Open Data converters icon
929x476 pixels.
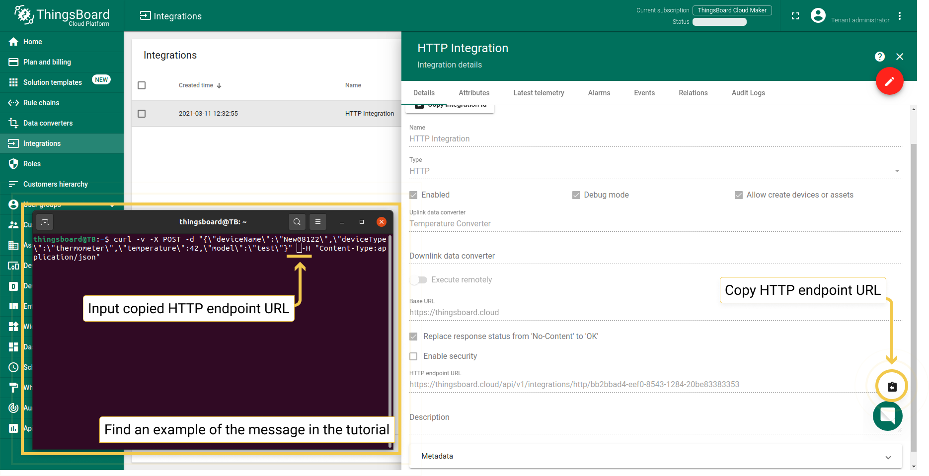pos(13,123)
